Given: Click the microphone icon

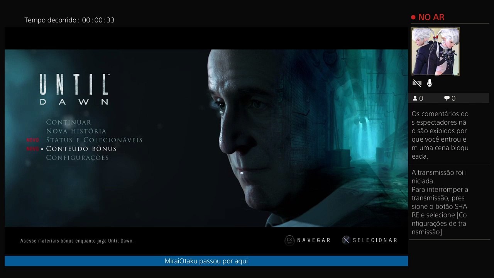Looking at the screenshot, I should point(430,83).
